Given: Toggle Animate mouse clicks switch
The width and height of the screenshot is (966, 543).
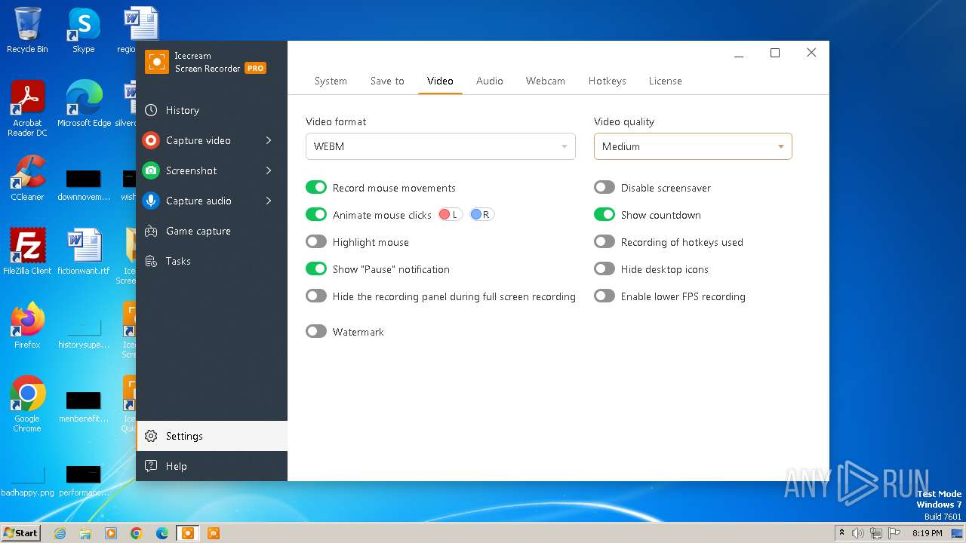Looking at the screenshot, I should [316, 215].
